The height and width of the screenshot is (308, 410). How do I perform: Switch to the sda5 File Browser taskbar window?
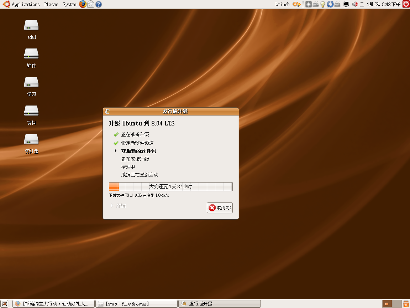click(x=137, y=304)
